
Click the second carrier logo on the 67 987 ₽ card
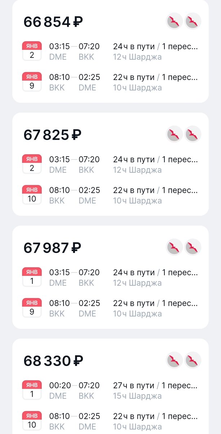pos(193,248)
